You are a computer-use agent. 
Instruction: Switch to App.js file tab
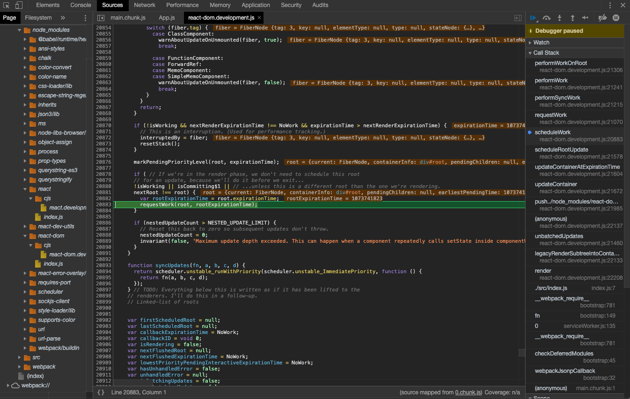(x=167, y=18)
